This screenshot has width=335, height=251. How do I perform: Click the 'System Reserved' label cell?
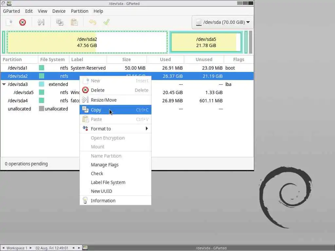tap(88, 68)
